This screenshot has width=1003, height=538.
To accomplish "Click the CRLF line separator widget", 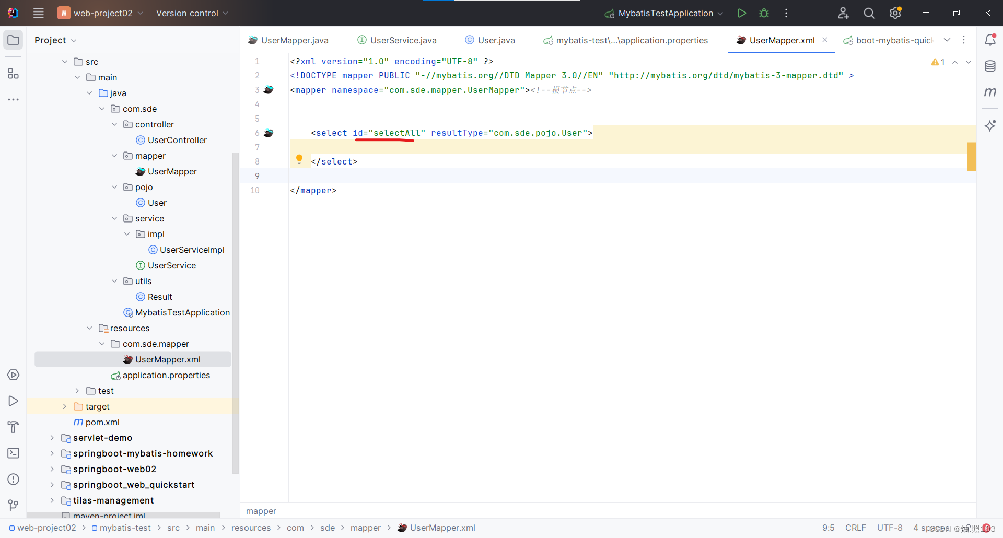I will [856, 528].
